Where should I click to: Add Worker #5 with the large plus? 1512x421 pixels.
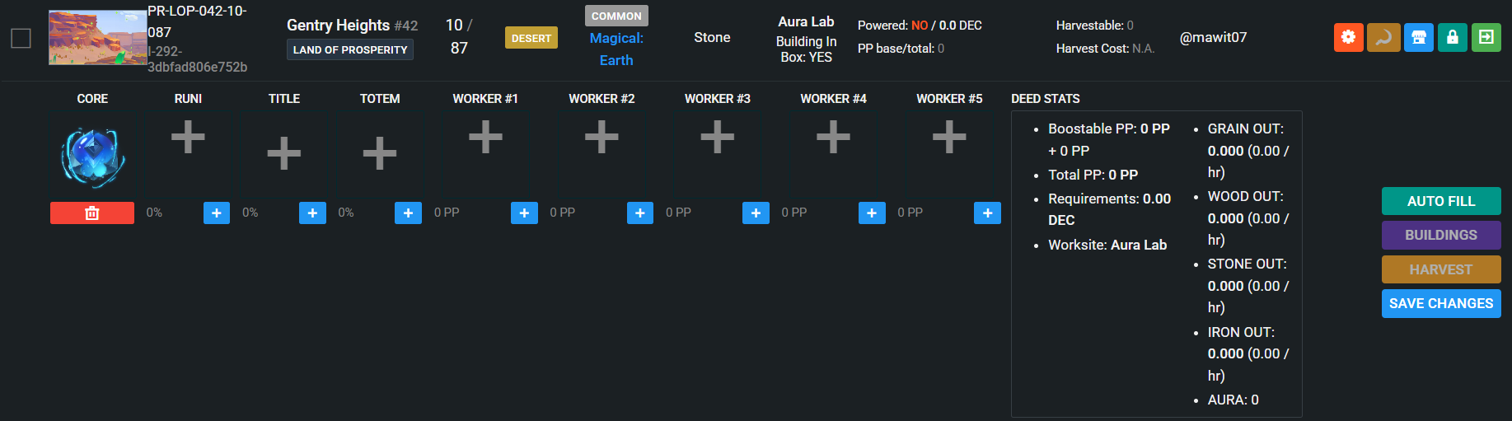point(949,137)
